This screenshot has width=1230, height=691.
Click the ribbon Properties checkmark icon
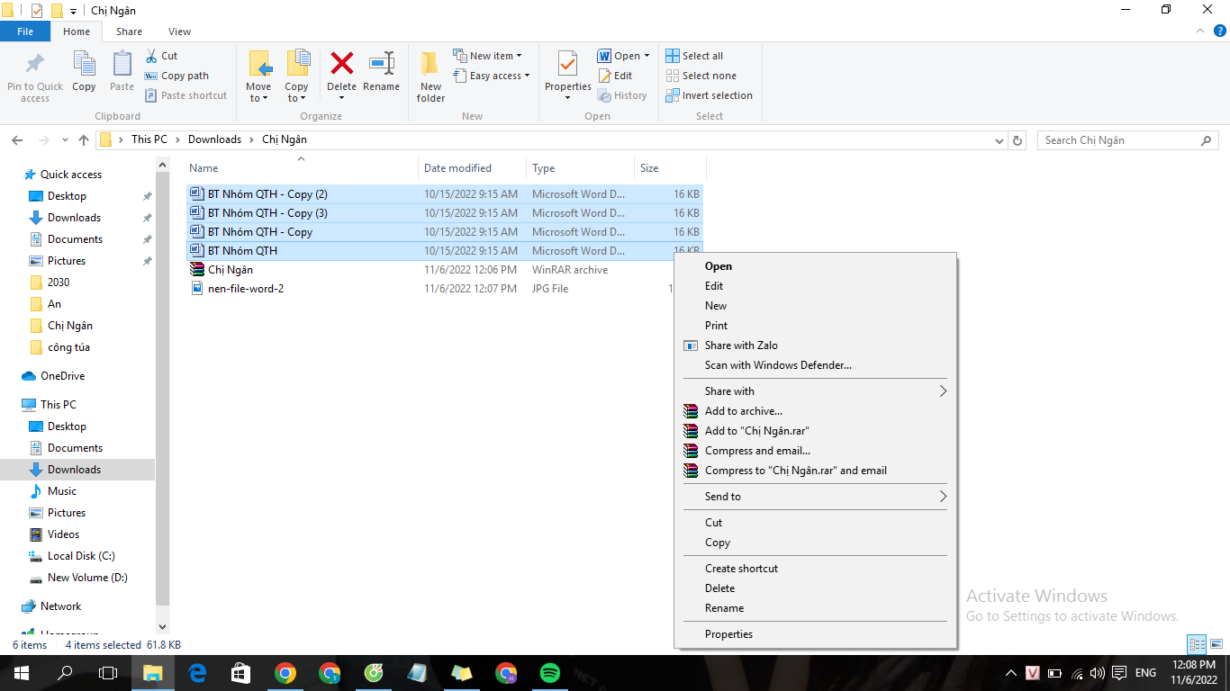point(567,63)
